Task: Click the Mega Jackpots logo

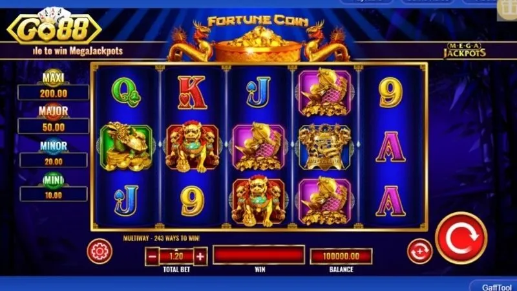Action: click(464, 50)
